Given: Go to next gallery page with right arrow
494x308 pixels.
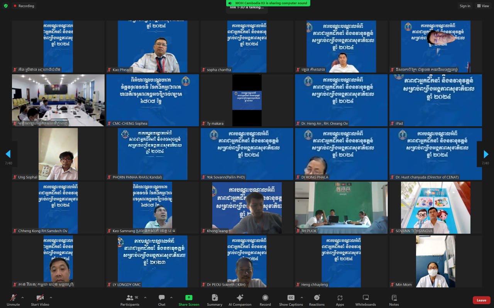Looking at the screenshot, I should [x=486, y=154].
